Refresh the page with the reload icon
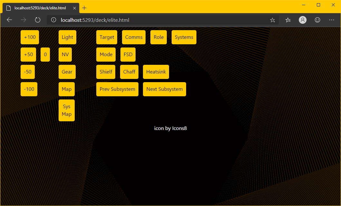The width and height of the screenshot is (341, 206). (x=38, y=20)
